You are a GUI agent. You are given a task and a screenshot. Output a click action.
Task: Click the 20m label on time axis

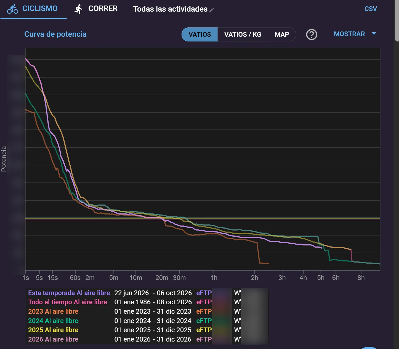tap(162, 278)
